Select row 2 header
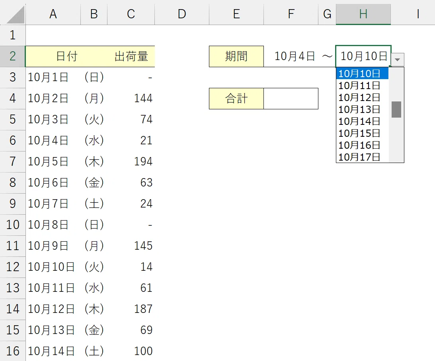The image size is (435, 361). tap(12, 56)
